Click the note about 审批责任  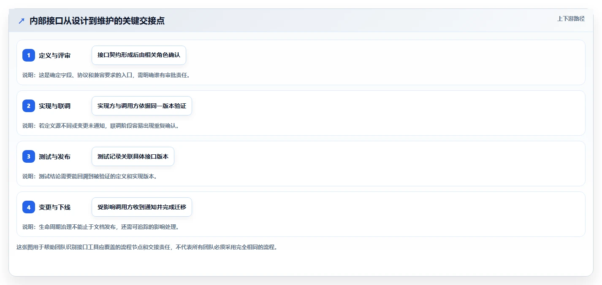click(106, 75)
